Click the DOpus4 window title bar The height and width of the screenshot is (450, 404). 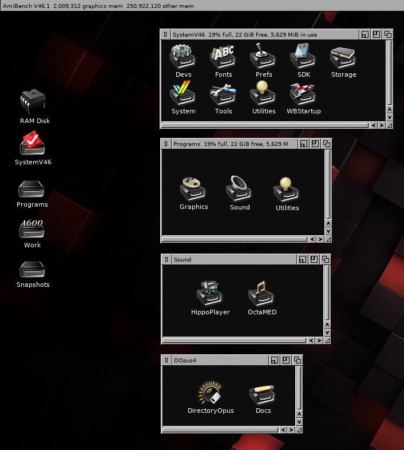click(221, 360)
